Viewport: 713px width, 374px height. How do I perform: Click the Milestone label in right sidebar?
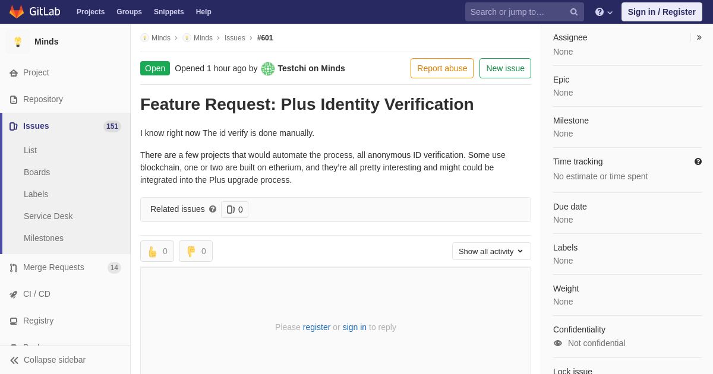(571, 121)
